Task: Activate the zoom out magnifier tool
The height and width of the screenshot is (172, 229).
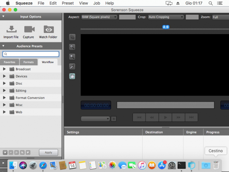Action: 72,57
